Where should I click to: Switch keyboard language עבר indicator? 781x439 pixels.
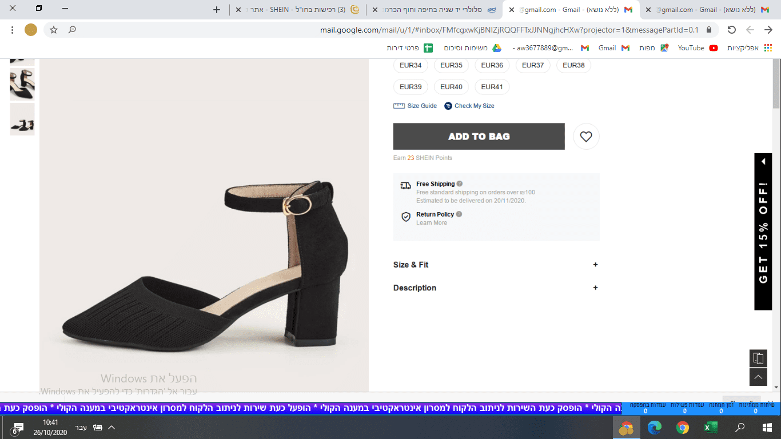[x=81, y=428]
